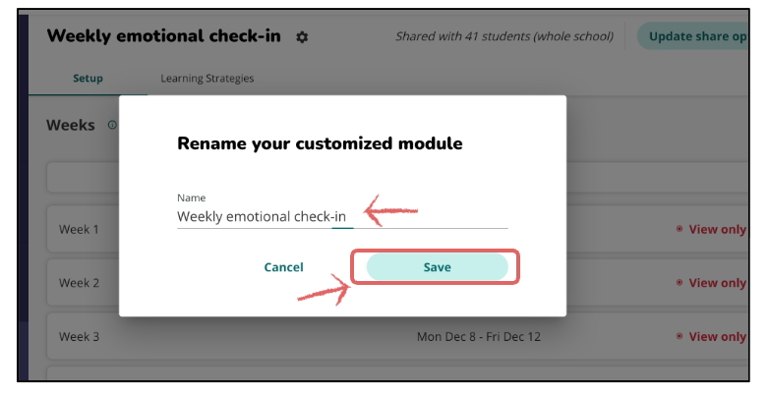
Task: Click the info icon next to Weeks
Action: (x=112, y=126)
